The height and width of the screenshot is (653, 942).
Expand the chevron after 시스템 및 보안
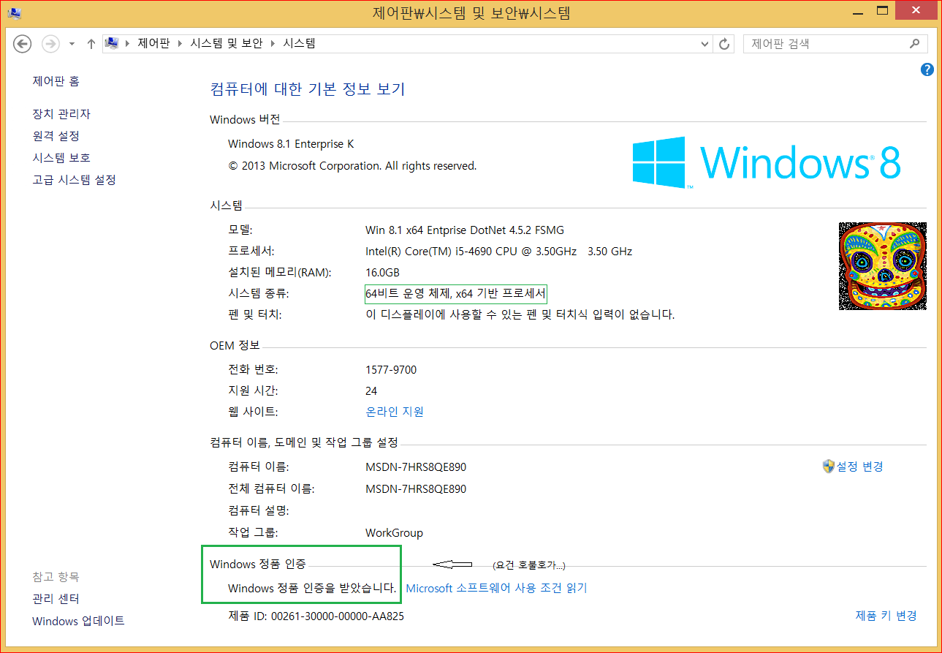(273, 44)
